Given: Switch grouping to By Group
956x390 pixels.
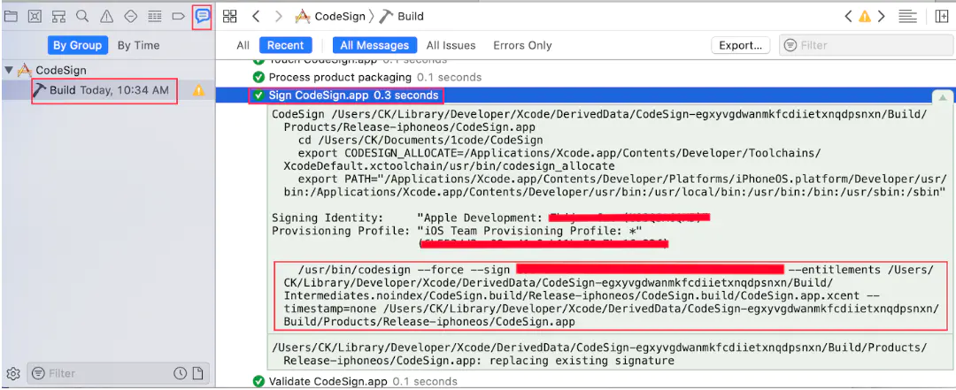Looking at the screenshot, I should coord(77,45).
